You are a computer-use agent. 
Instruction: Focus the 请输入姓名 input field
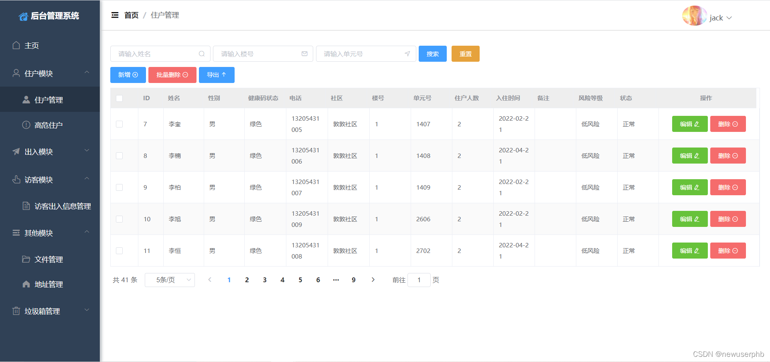(160, 54)
